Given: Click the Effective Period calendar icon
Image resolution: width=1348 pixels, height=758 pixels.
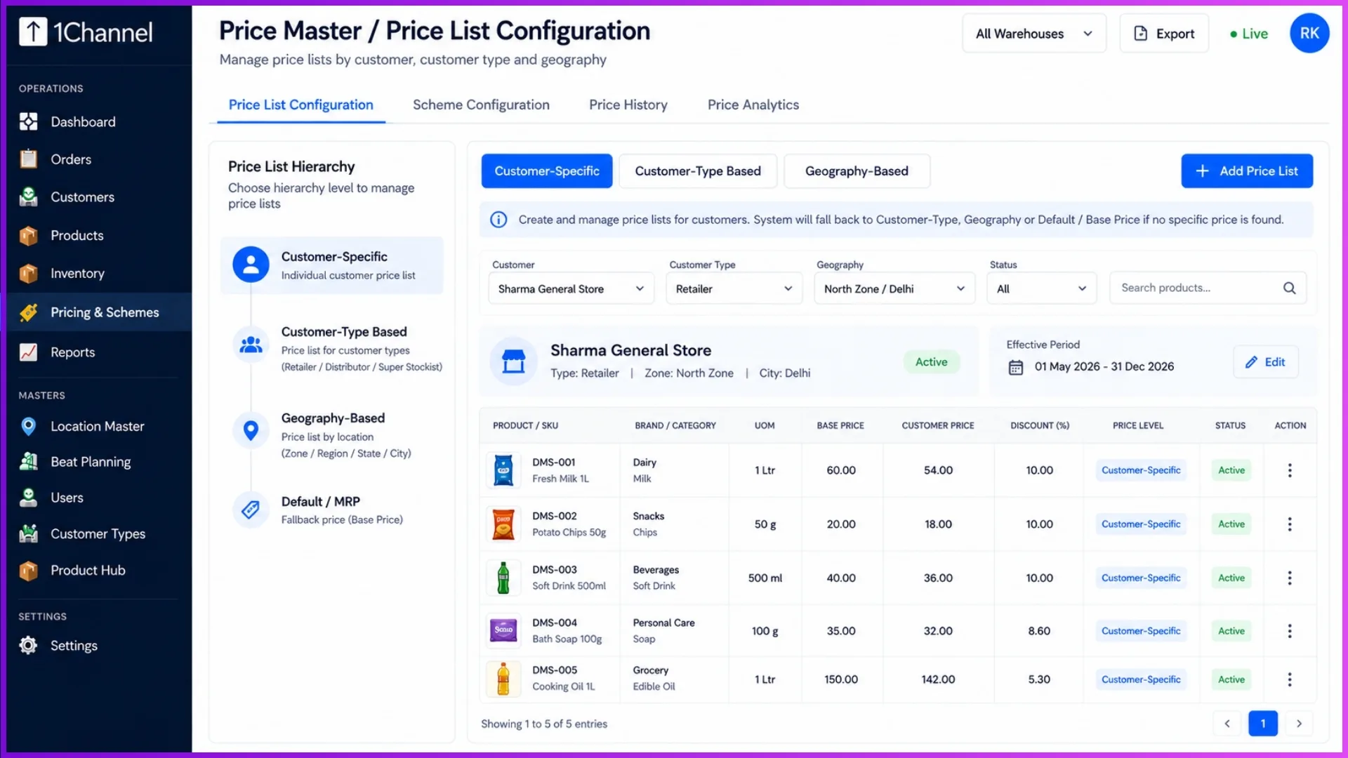Looking at the screenshot, I should [1016, 367].
